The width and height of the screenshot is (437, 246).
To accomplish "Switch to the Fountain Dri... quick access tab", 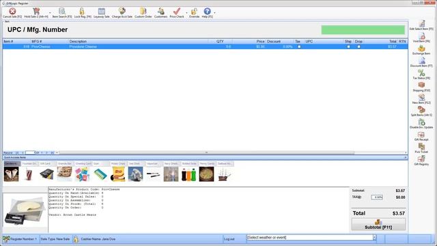I will tap(29, 163).
